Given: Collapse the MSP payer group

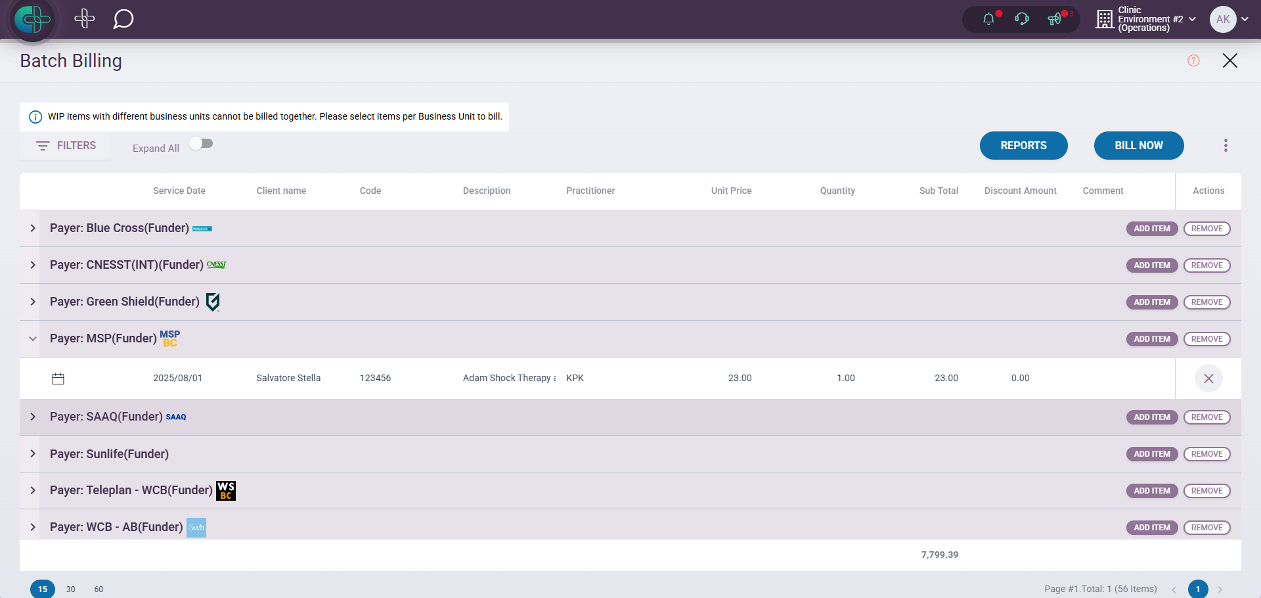Looking at the screenshot, I should pos(33,338).
